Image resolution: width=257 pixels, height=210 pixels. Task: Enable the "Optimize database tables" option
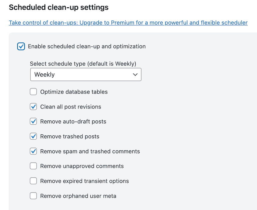click(x=33, y=91)
